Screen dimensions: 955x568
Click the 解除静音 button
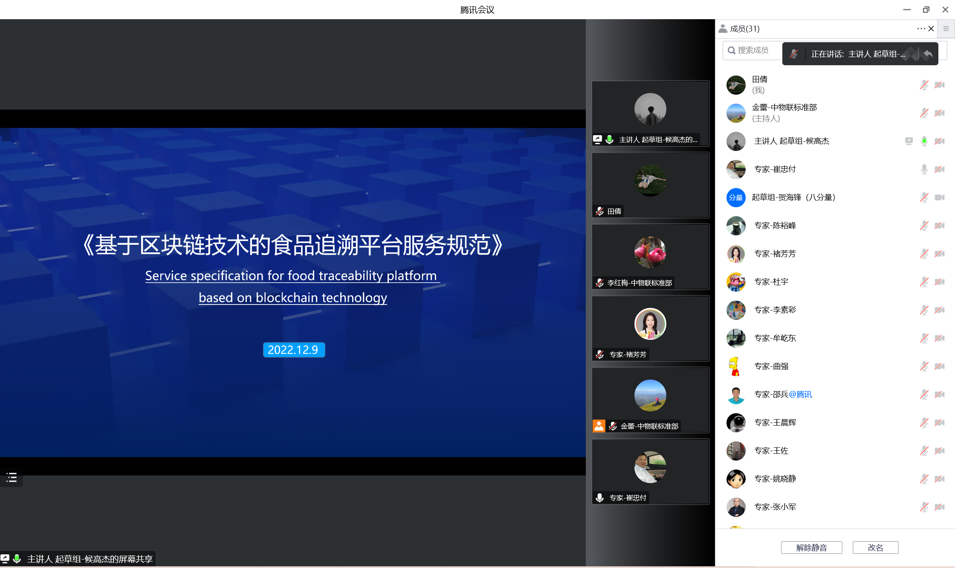coord(811,548)
